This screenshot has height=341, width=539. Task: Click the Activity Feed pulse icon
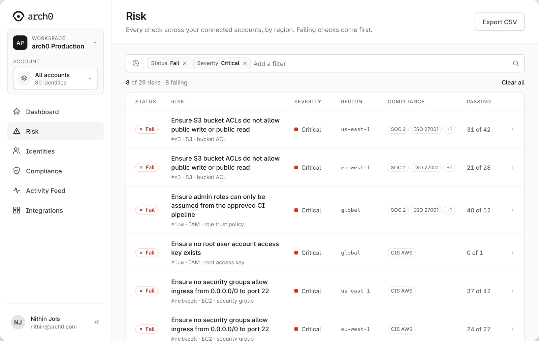(17, 190)
